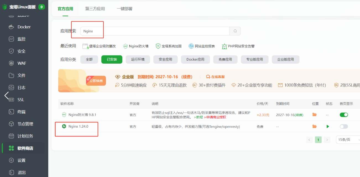360x177 pixels.
Task: Click the SSL certificate icon in sidebar
Action: [11, 100]
